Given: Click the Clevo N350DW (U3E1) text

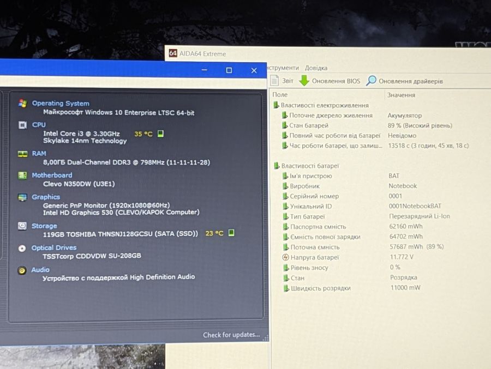Looking at the screenshot, I should pos(79,184).
